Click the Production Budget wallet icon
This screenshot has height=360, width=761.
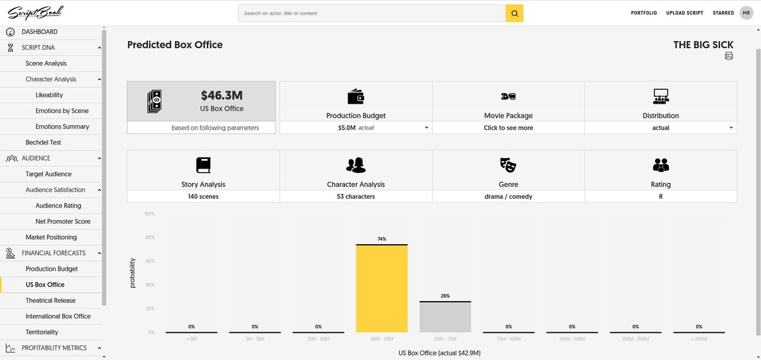356,97
